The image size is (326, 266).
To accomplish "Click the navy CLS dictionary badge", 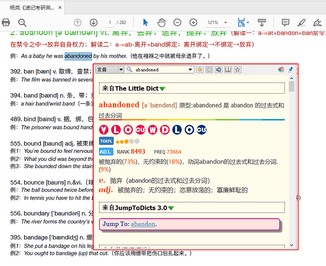I will coord(201,130).
